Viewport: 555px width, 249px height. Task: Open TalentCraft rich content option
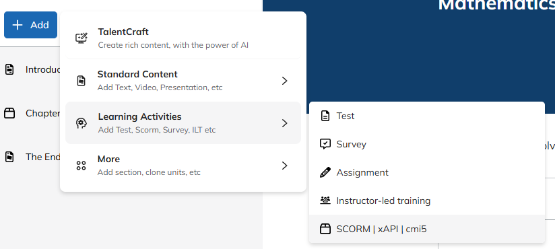point(183,38)
